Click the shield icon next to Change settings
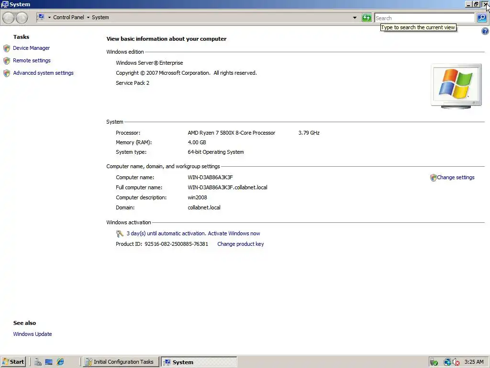 coord(433,178)
